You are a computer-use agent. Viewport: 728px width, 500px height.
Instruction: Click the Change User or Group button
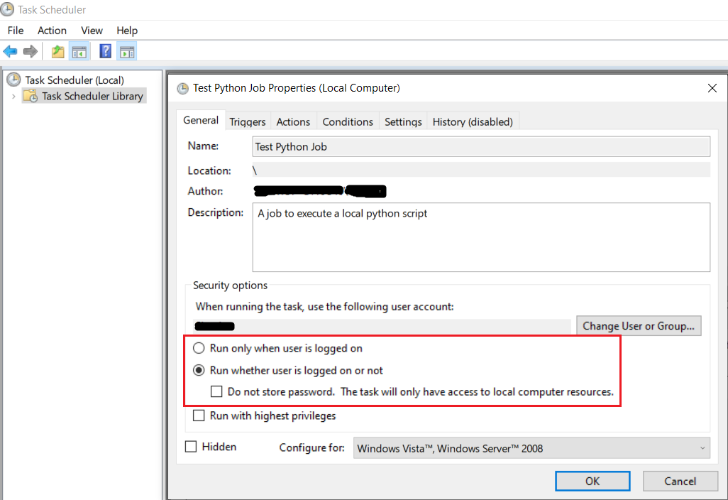(x=638, y=325)
